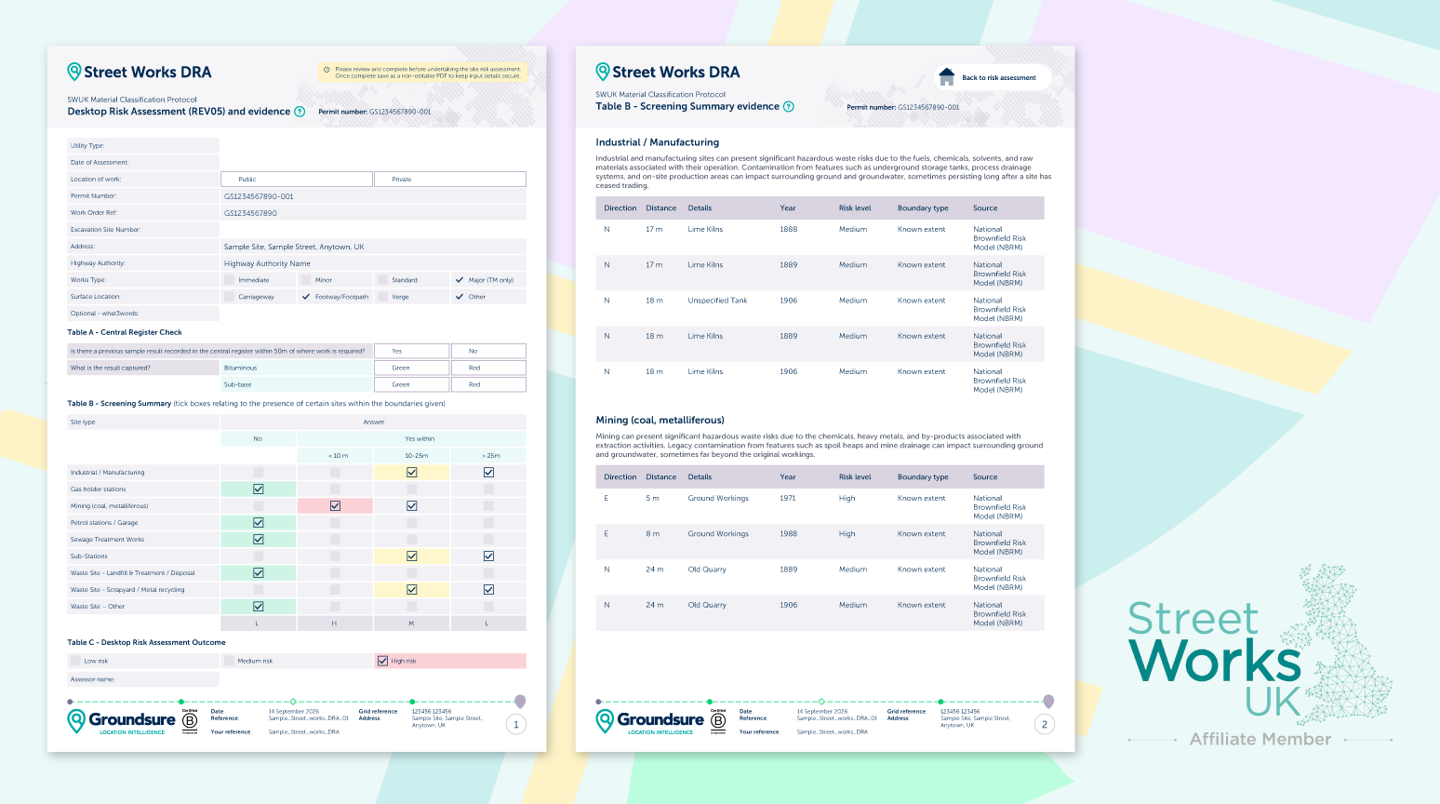Click the Groundsure logo in page 2 footer
Viewport: 1440px width, 804px height.
click(650, 721)
